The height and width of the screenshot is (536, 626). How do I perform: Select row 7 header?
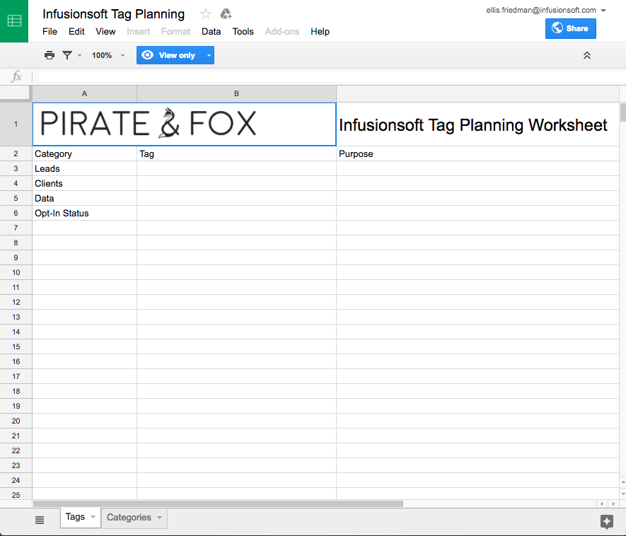[16, 228]
